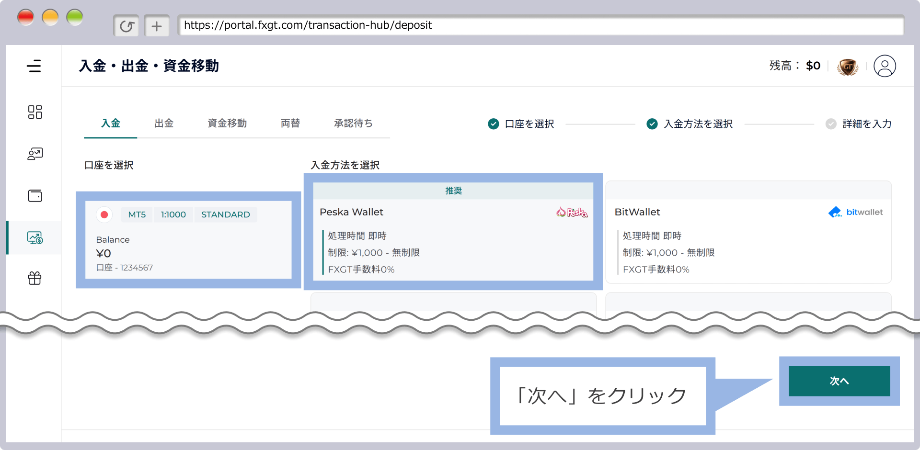Click the 推奨 recommended label
Screen dimensions: 920x450
tap(453, 191)
